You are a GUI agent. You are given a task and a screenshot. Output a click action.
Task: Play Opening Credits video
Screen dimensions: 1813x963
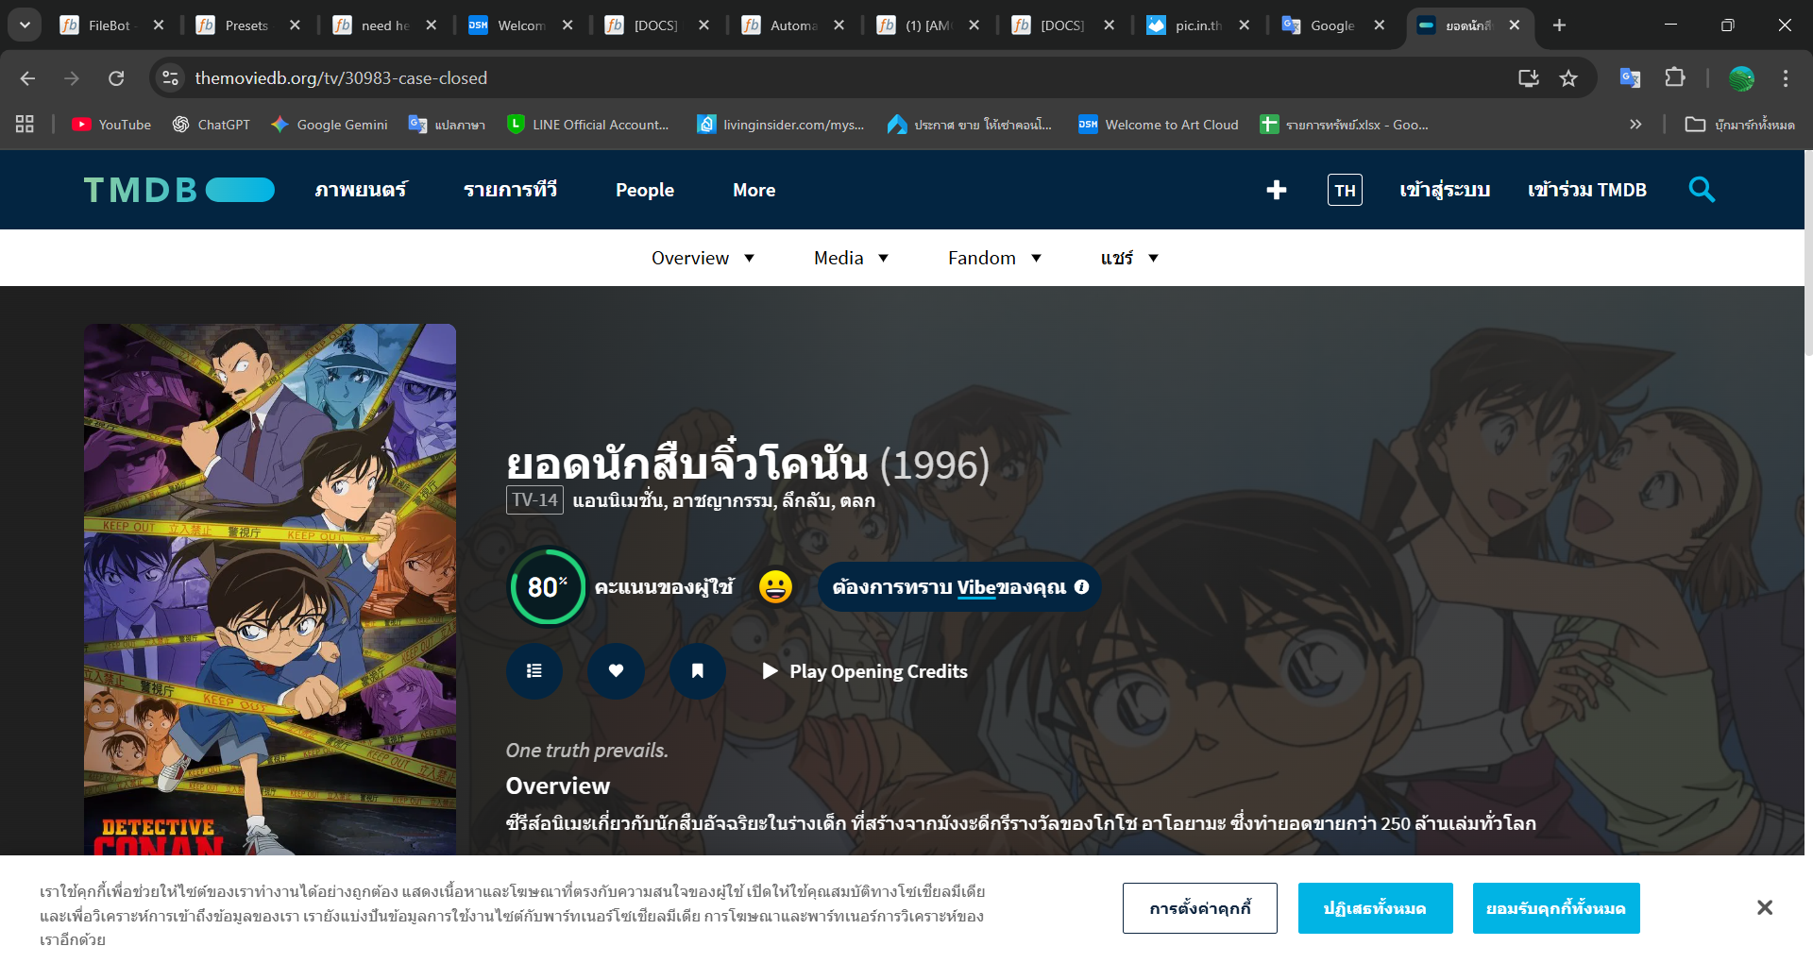[x=865, y=671]
